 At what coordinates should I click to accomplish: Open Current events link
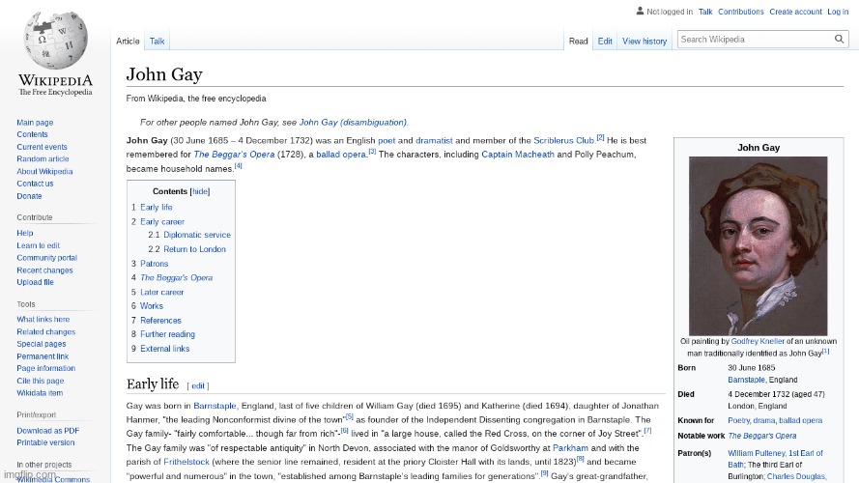tap(42, 147)
